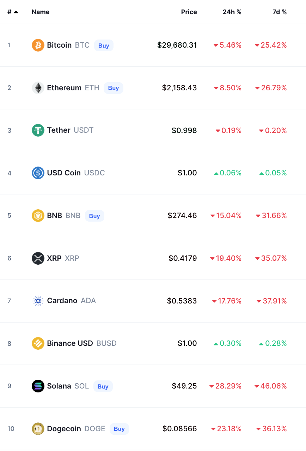Click the Binance USD logo icon
The width and height of the screenshot is (306, 451).
click(38, 343)
